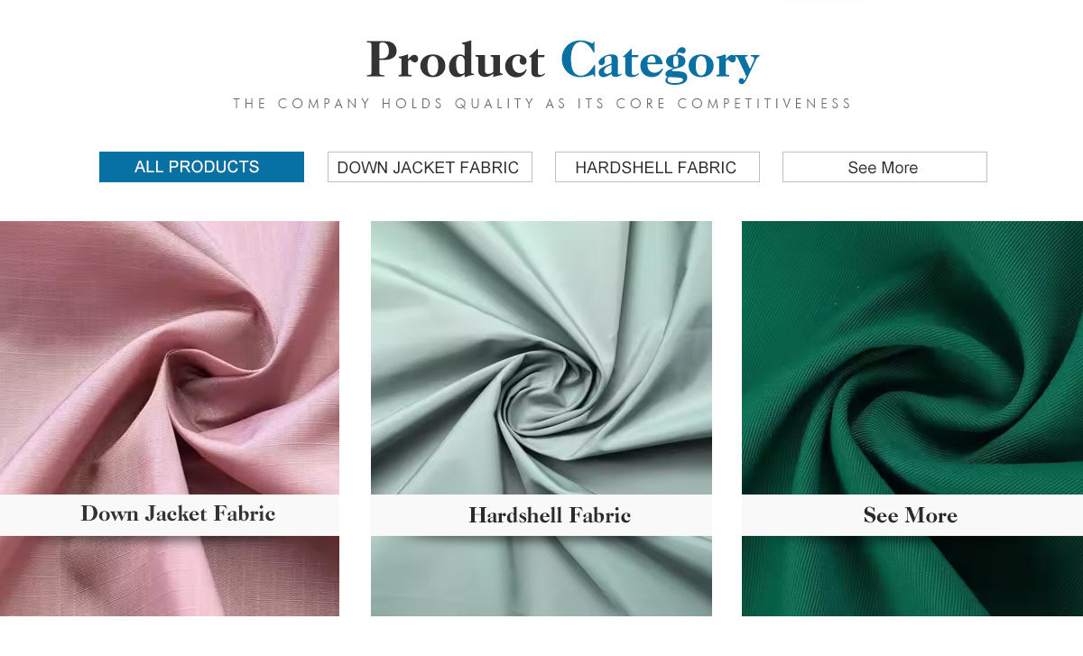
Task: Click green fabric strip below See More caption
Action: click(x=912, y=576)
